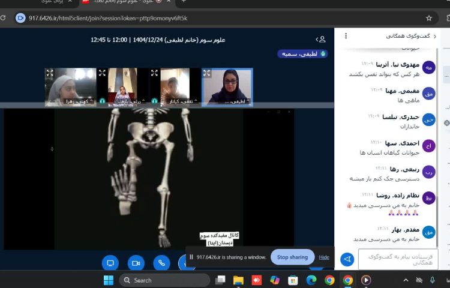Bookmark this page with the star icon
The image size is (450, 288).
429,19
